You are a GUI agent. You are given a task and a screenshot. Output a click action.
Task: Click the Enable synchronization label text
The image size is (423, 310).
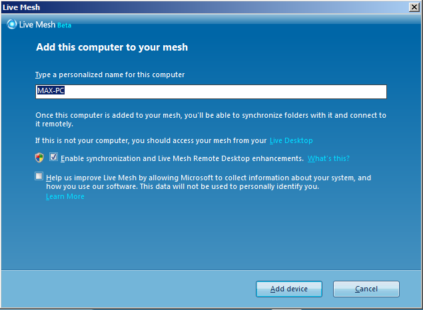(x=182, y=158)
